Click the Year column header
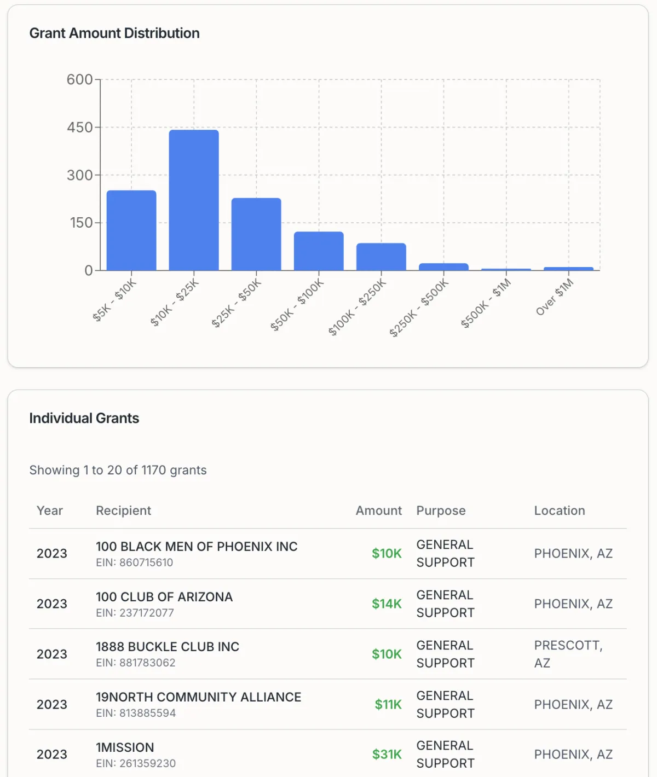This screenshot has width=657, height=777. pos(50,511)
